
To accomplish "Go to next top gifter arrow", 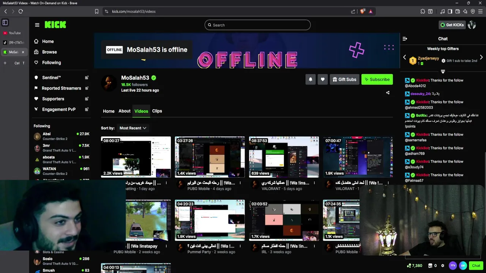I will click(481, 58).
